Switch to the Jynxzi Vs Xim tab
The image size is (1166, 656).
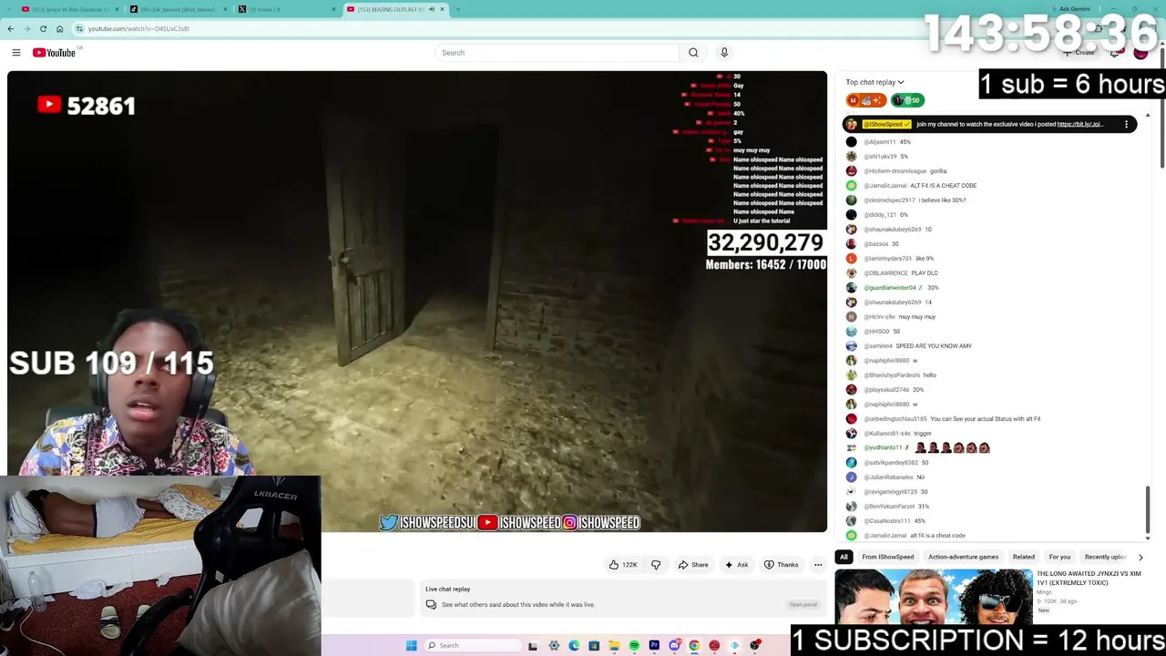point(71,9)
